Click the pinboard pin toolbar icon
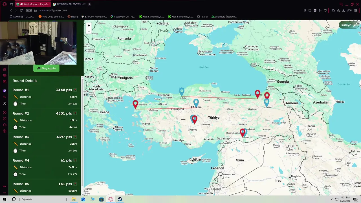The image size is (361, 203). click(305, 10)
